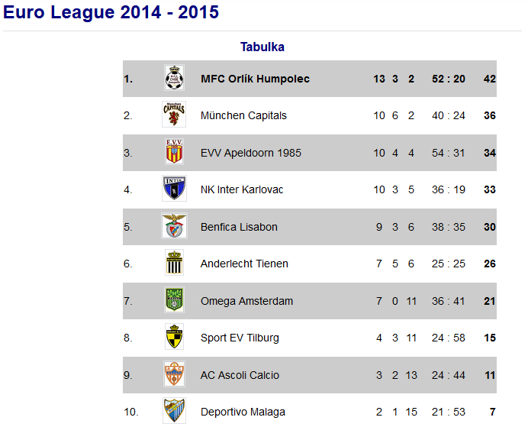Click the Sport EV Tilburg crest
Image resolution: width=528 pixels, height=427 pixels.
click(174, 338)
